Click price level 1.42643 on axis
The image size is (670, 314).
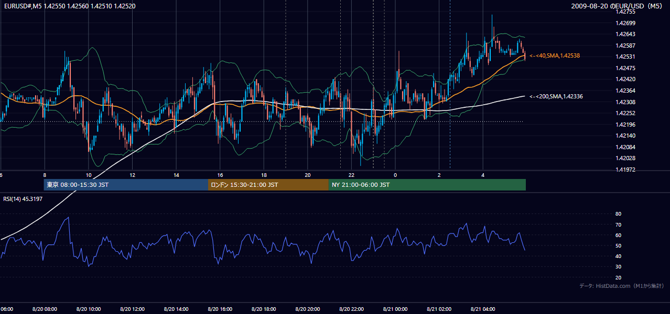point(625,34)
